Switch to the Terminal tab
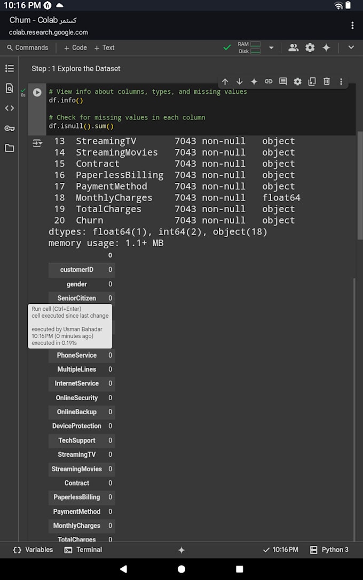The width and height of the screenshot is (363, 580). (x=83, y=550)
